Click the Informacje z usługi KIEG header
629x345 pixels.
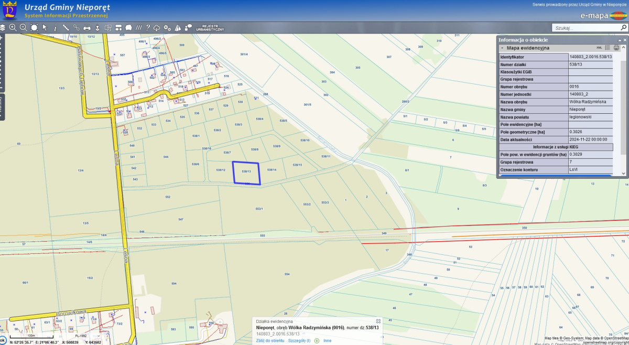556,147
